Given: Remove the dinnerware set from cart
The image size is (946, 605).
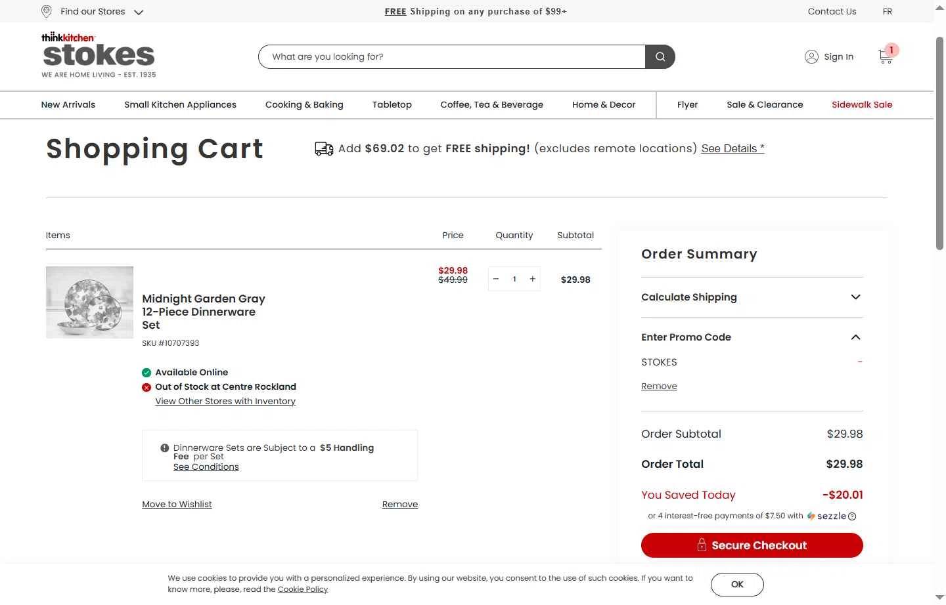Looking at the screenshot, I should (x=400, y=504).
